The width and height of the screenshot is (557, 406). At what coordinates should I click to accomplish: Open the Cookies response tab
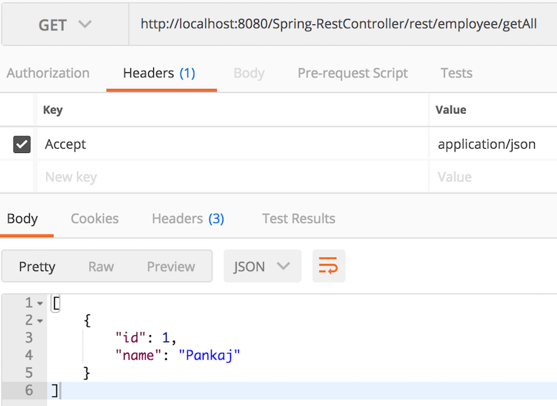tap(94, 218)
